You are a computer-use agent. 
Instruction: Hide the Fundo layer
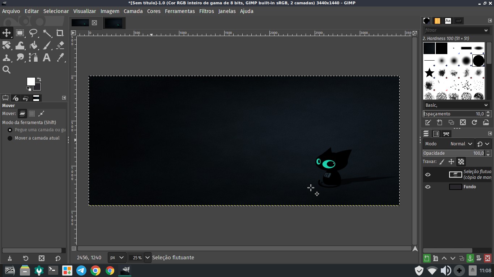tap(428, 187)
